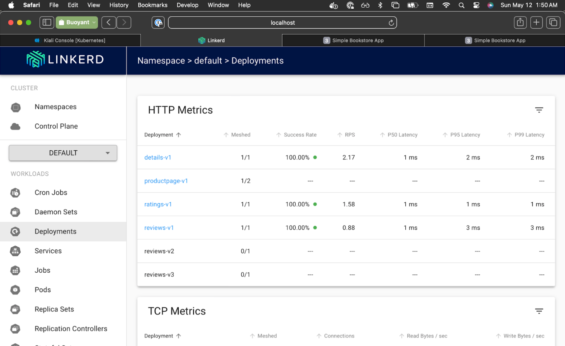
Task: Go to Replica Sets
Action: click(54, 309)
